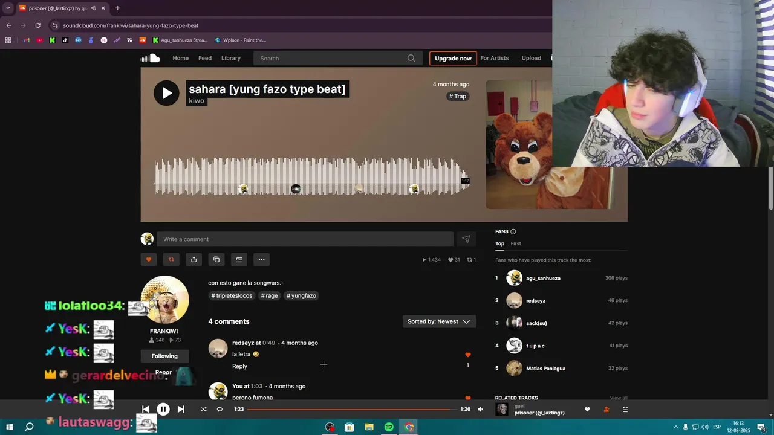Jump to the 0:49 timestamp in redseyz's comment
774x435 pixels.
pos(268,343)
